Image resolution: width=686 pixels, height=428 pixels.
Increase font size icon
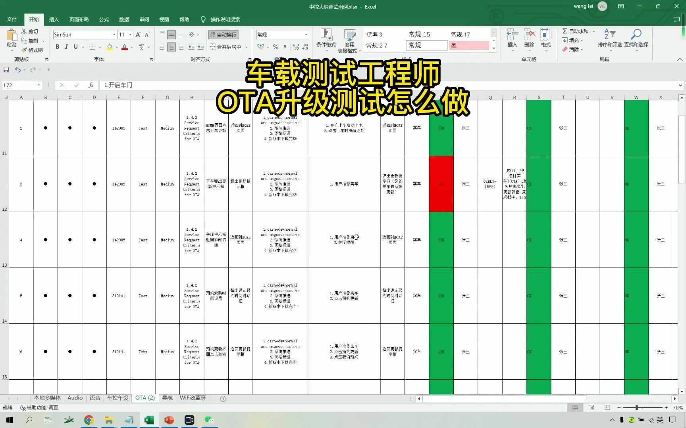[138, 34]
